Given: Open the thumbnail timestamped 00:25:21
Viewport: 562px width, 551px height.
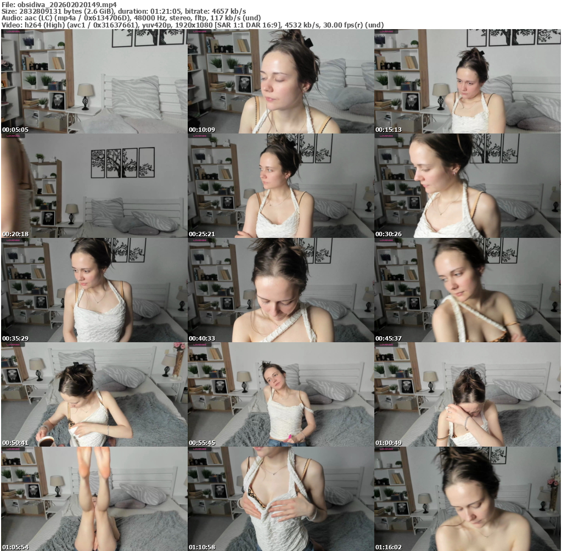Looking at the screenshot, I should point(280,186).
